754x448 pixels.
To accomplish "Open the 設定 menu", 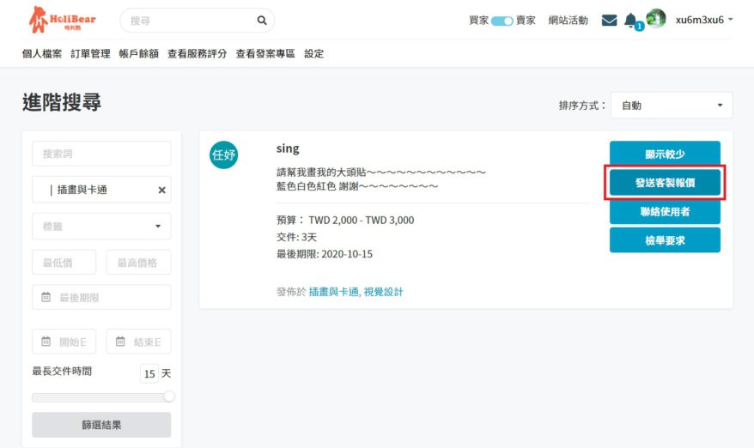I will pyautogui.click(x=314, y=54).
